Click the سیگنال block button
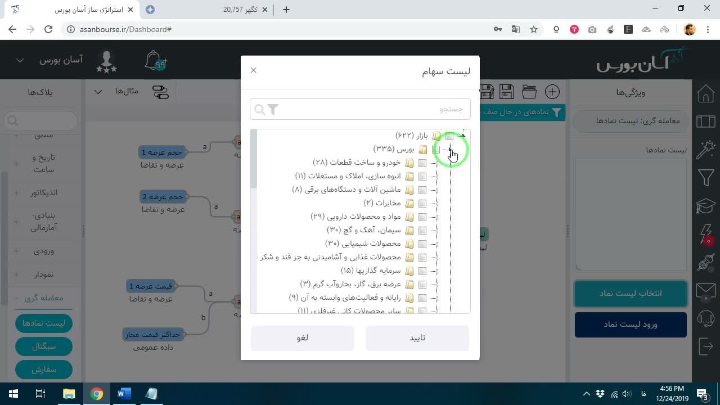This screenshot has width=720, height=405. tap(44, 346)
